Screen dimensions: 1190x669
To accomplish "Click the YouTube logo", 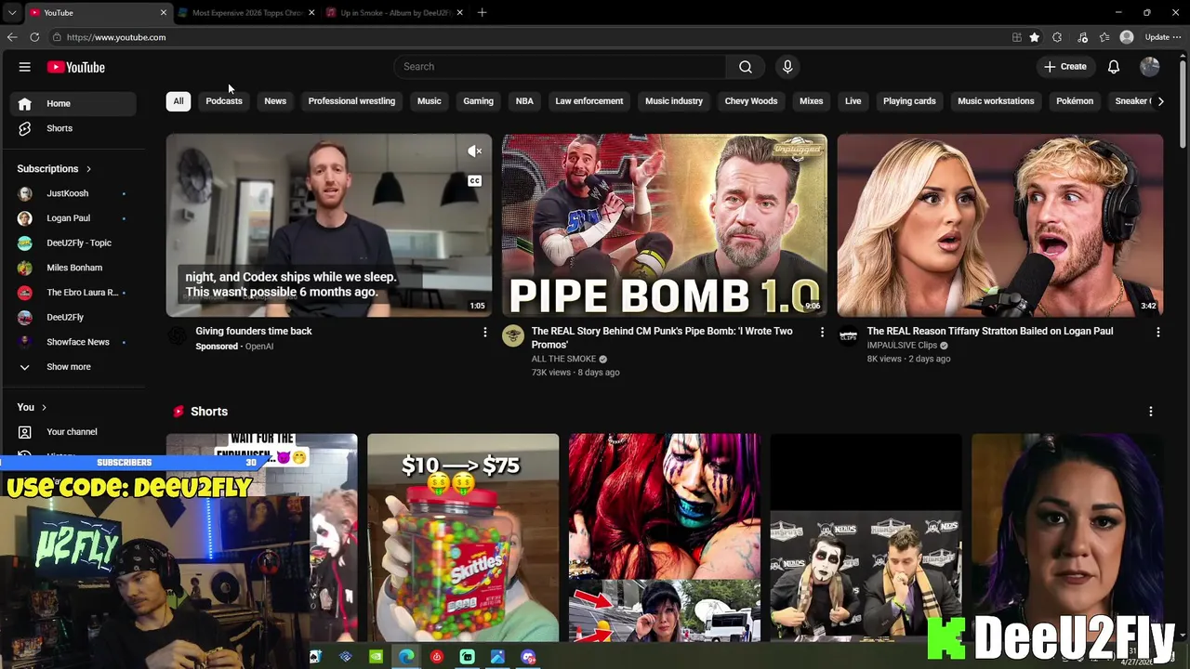I will [x=76, y=67].
